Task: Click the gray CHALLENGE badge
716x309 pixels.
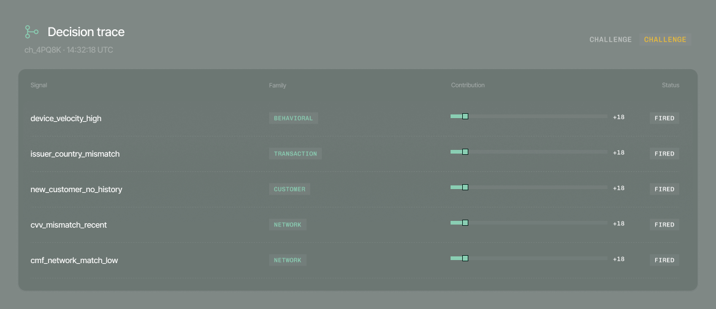Action: (x=611, y=40)
